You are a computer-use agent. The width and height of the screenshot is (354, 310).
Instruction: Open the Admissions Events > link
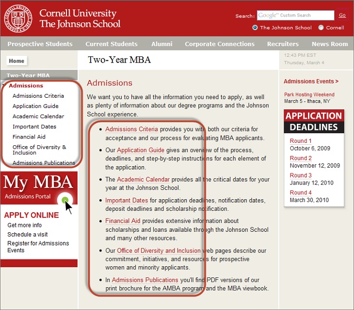[x=311, y=81]
